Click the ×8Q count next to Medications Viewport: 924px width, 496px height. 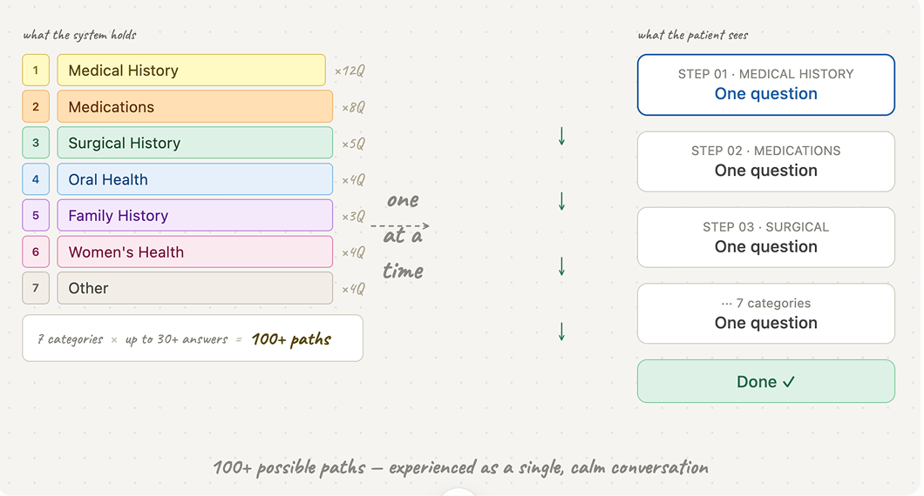click(354, 107)
